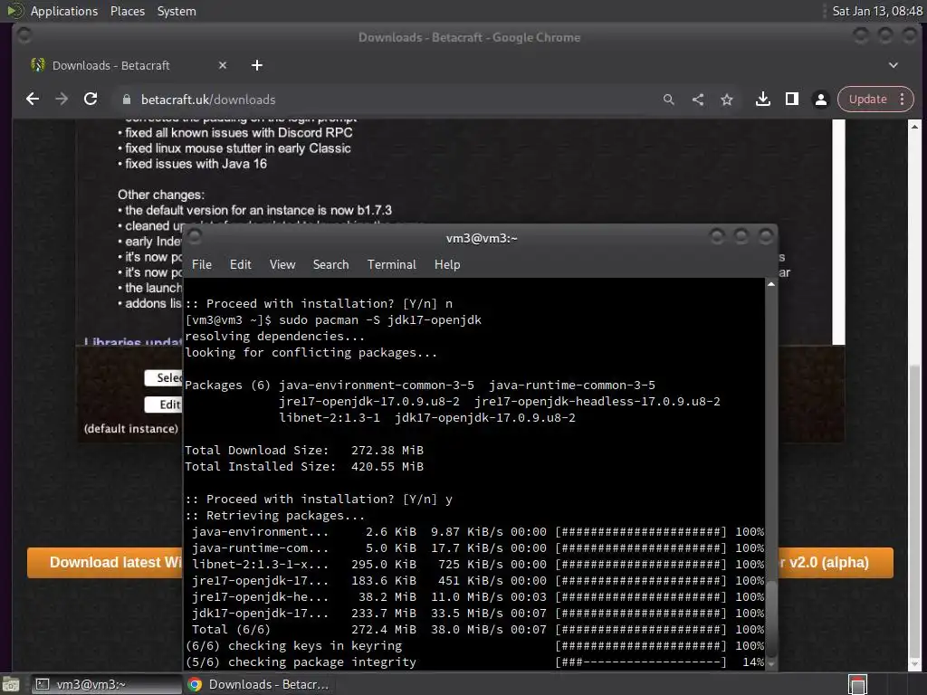The height and width of the screenshot is (695, 927).
Task: Click the Edit button in launcher image
Action: click(164, 405)
